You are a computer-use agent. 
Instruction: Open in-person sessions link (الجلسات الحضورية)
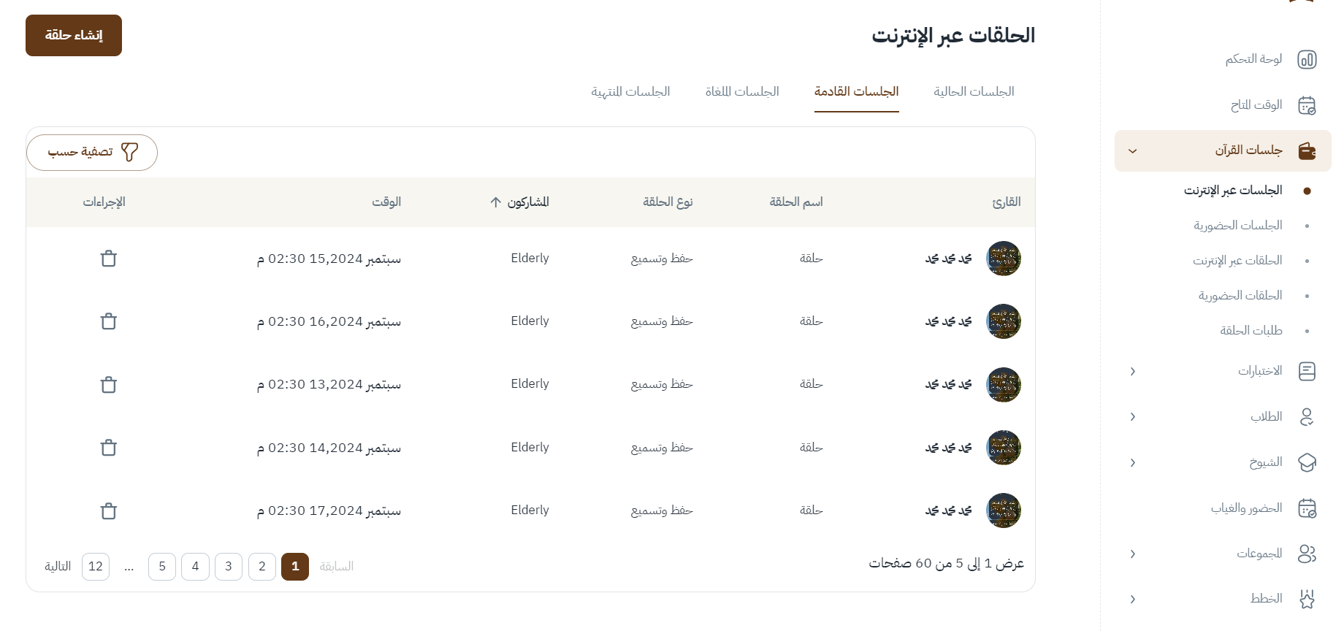pyautogui.click(x=1238, y=226)
